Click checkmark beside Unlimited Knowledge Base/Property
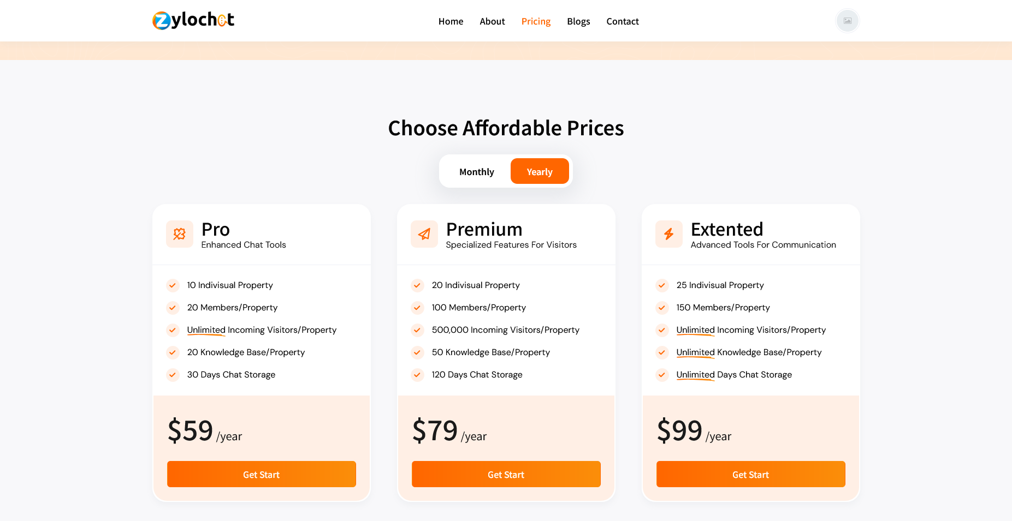 tap(662, 352)
